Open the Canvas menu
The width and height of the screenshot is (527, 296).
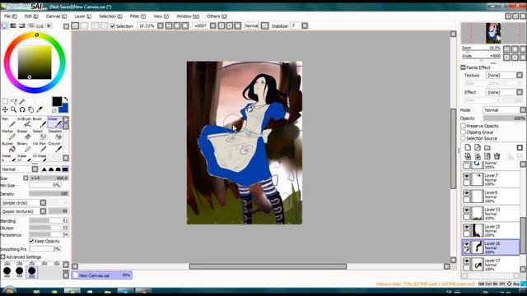click(56, 16)
